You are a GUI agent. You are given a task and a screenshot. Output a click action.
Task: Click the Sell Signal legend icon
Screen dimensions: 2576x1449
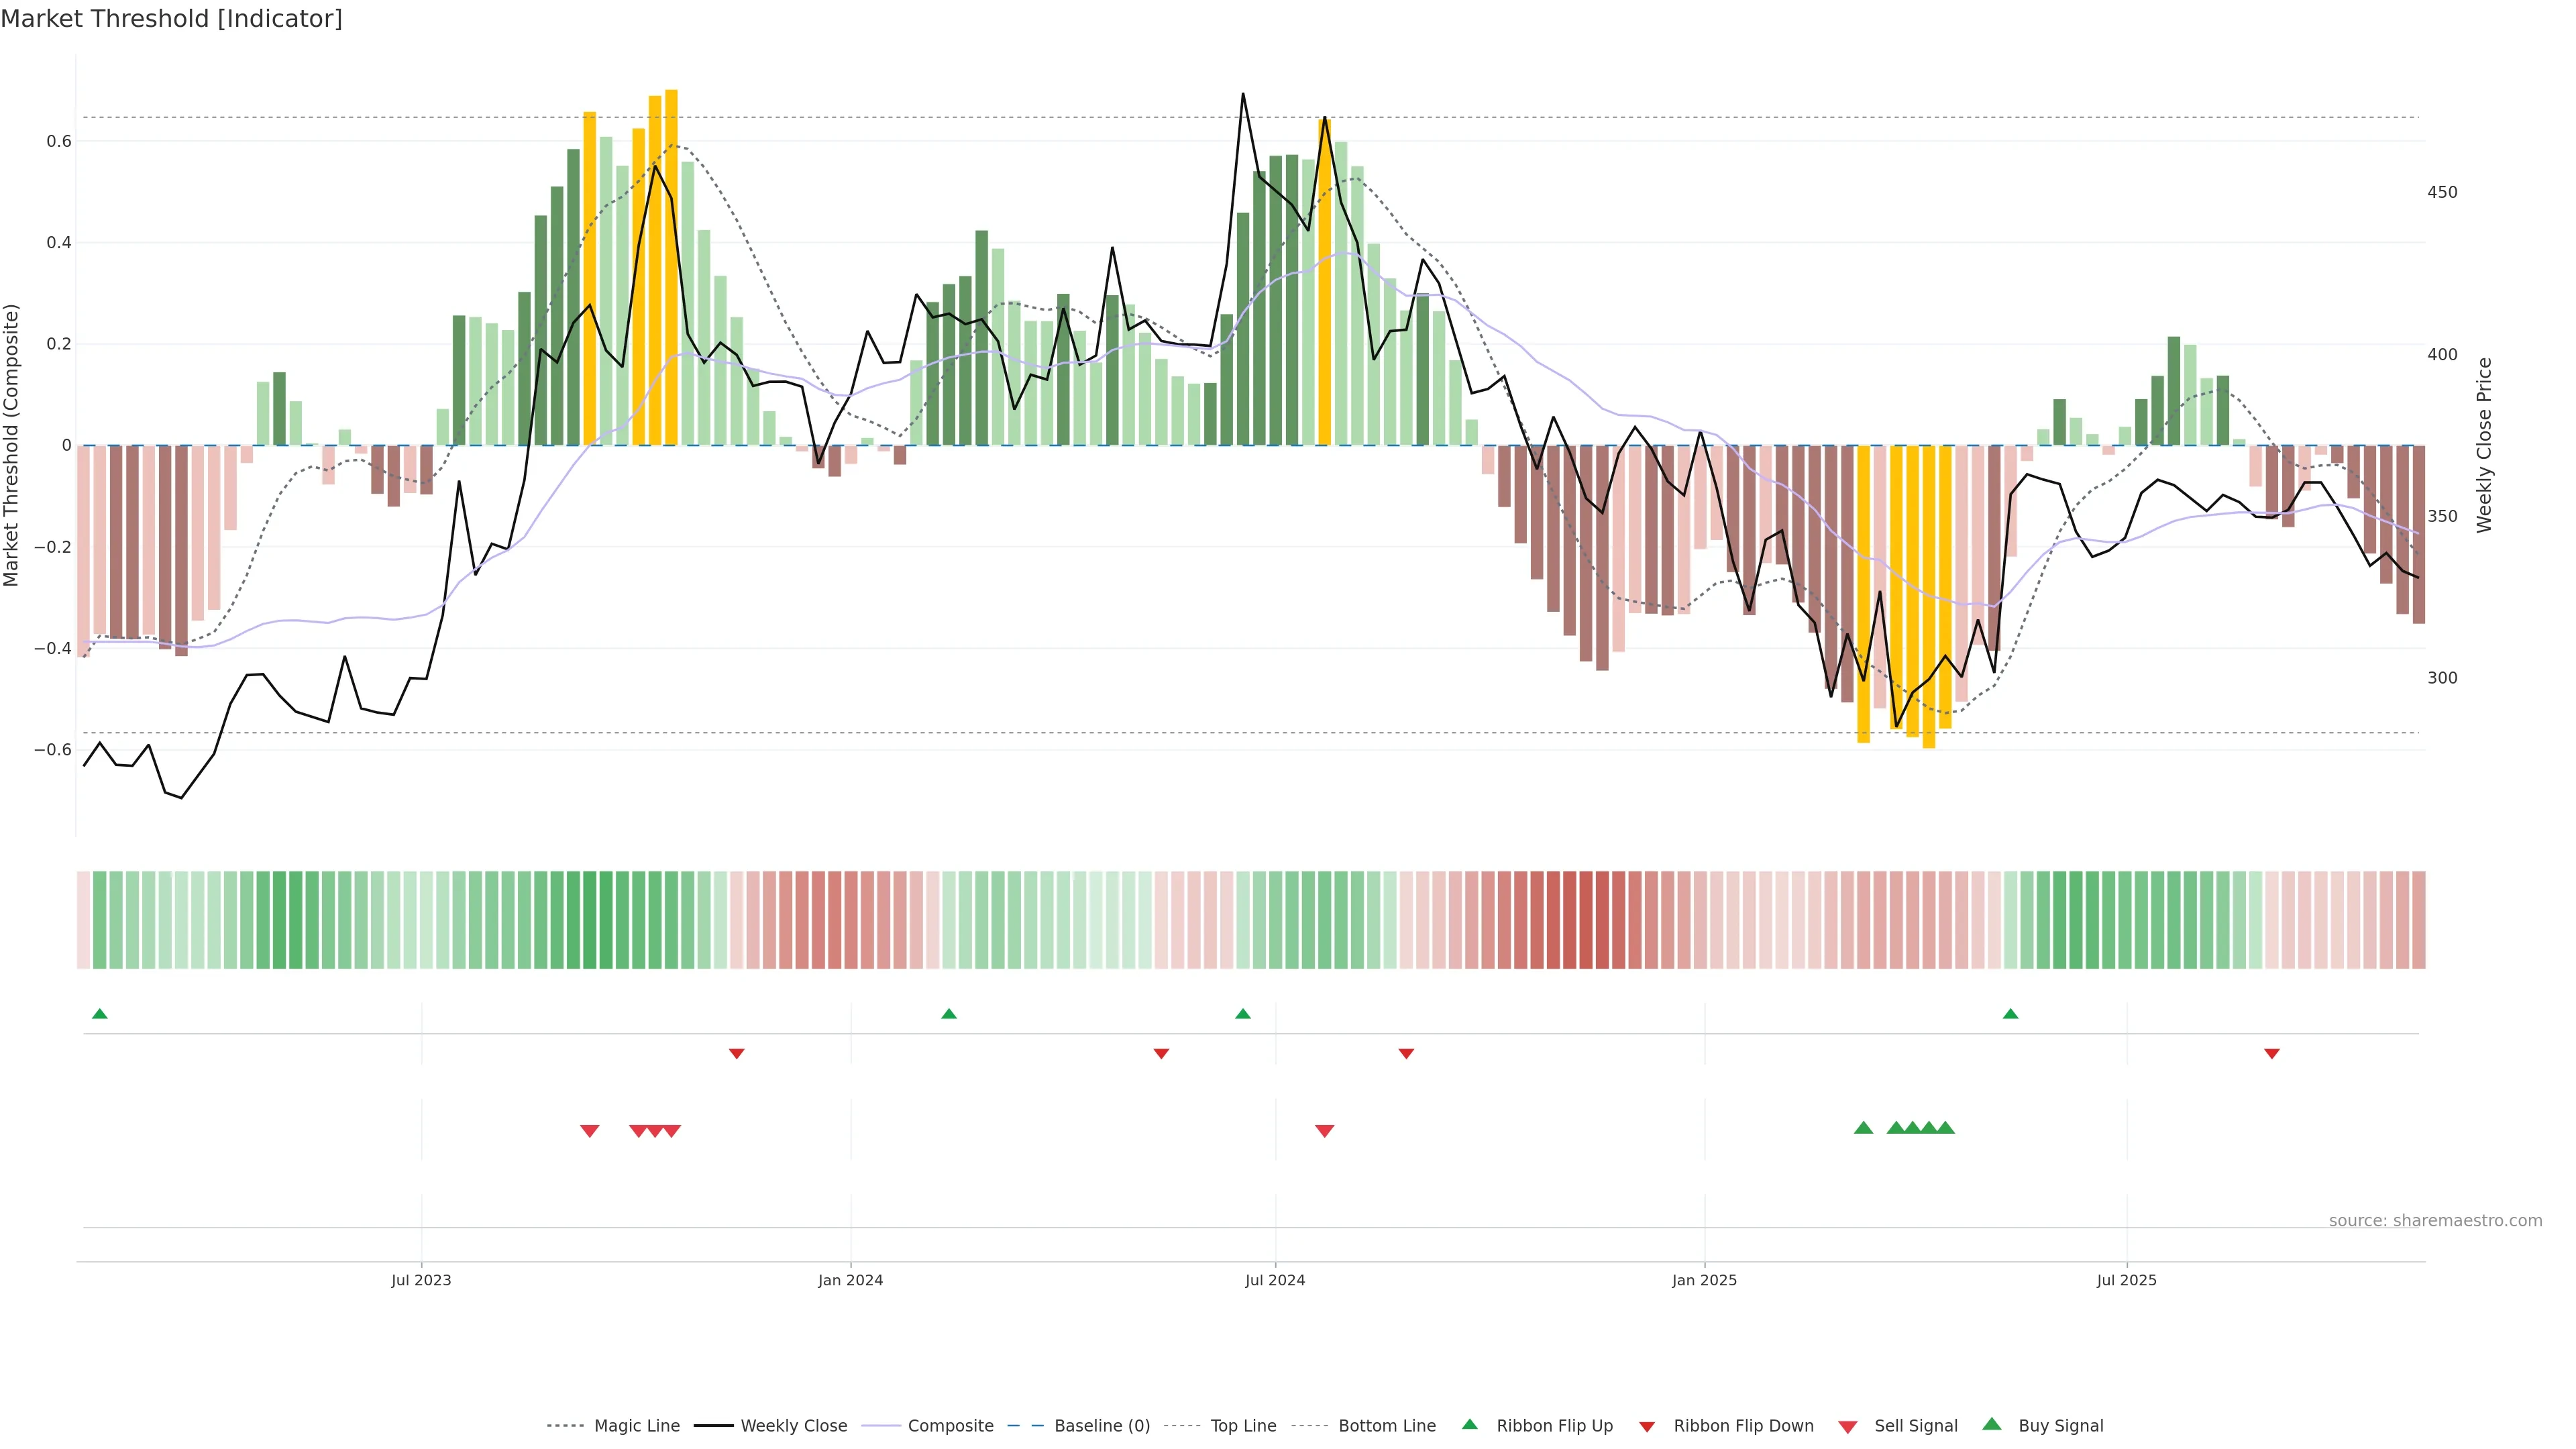(1848, 1426)
